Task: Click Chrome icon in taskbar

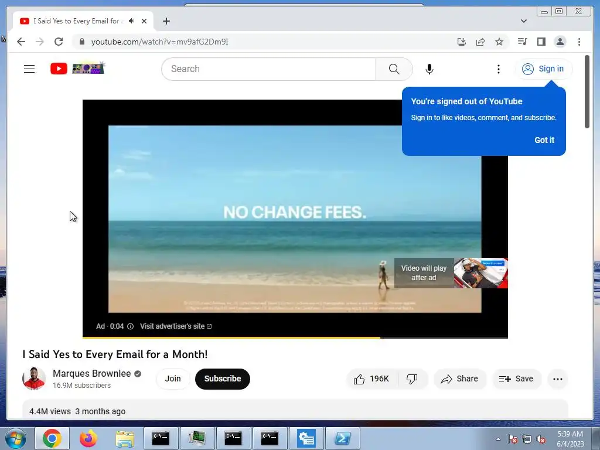Action: [52, 438]
